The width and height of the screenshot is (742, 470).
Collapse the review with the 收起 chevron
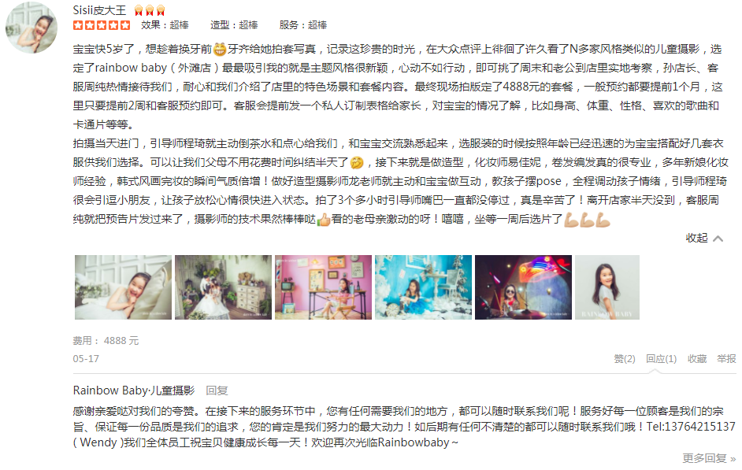point(704,238)
